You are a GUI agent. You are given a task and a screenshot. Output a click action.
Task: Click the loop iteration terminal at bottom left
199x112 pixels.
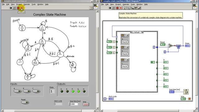105,99
